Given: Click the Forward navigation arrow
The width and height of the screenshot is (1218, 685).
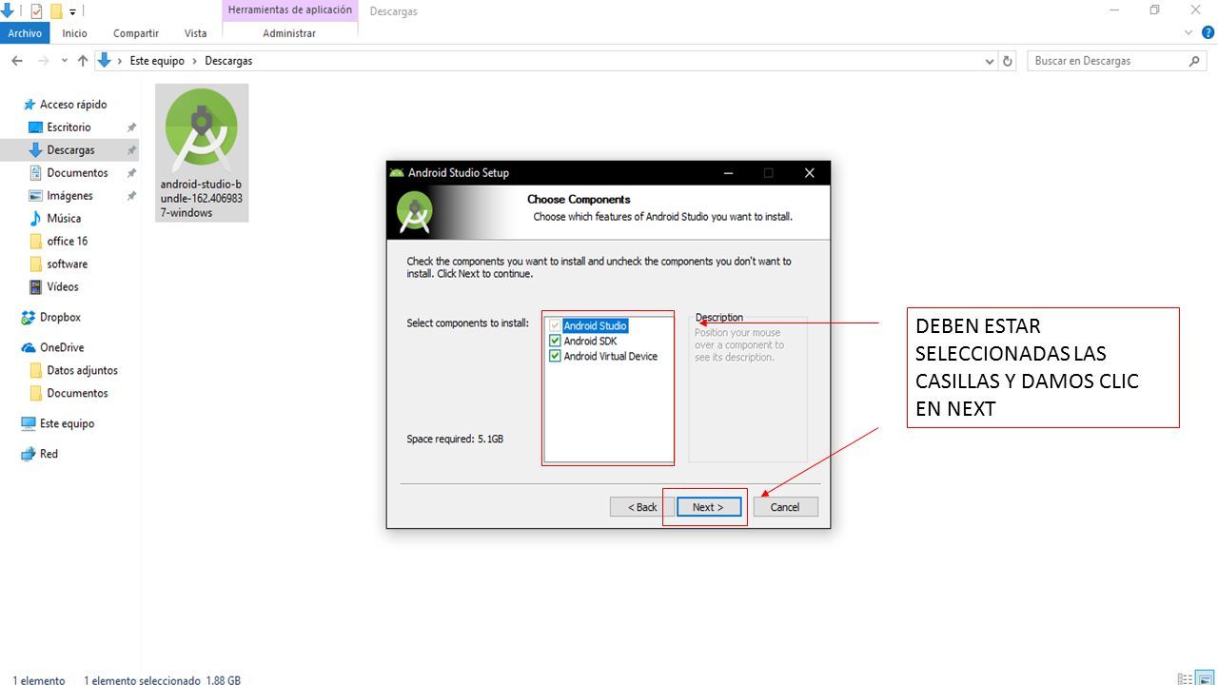Looking at the screenshot, I should 43,61.
